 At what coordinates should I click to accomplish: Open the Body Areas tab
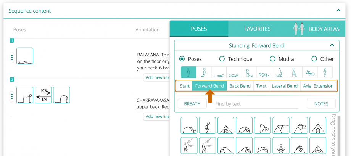point(316,29)
